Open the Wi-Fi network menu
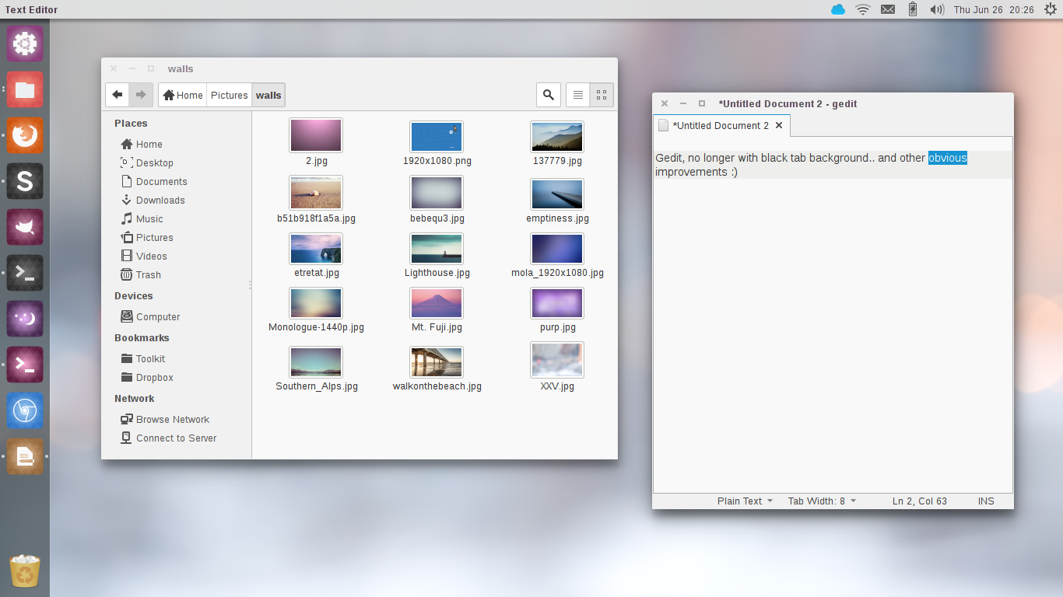 click(862, 9)
